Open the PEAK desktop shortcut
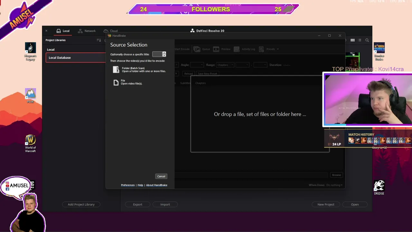 coord(30,96)
